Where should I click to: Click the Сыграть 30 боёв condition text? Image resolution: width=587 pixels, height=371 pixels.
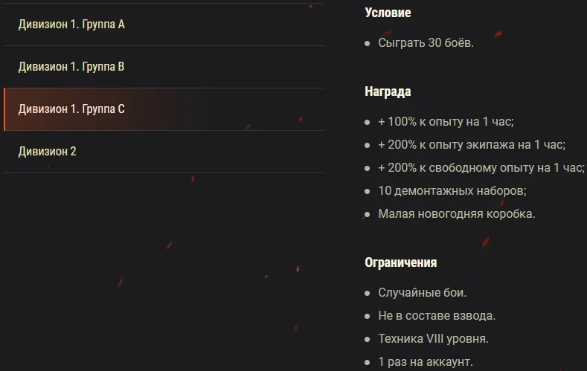pyautogui.click(x=426, y=43)
